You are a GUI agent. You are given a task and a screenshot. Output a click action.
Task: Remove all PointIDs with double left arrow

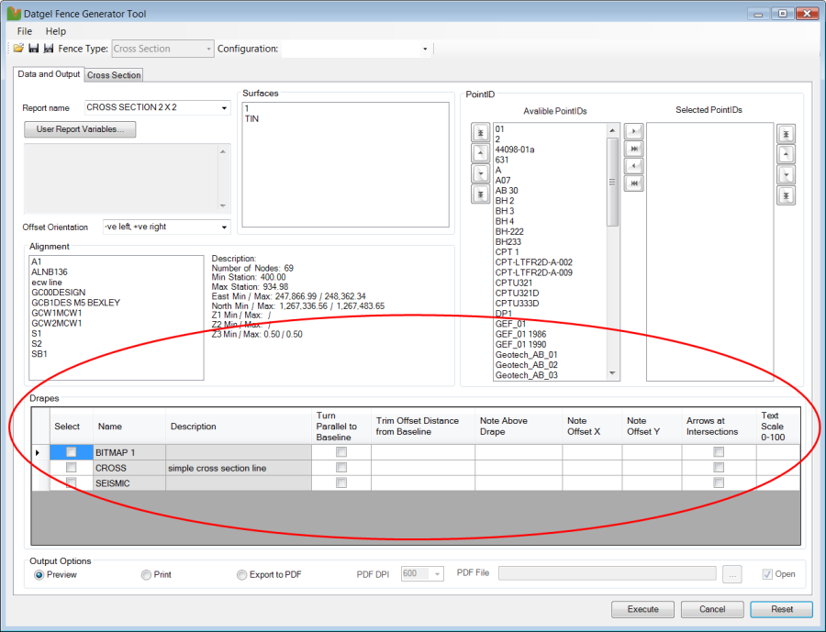(x=632, y=183)
